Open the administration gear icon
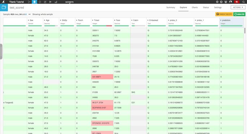247x134 pixels. tap(217, 2)
